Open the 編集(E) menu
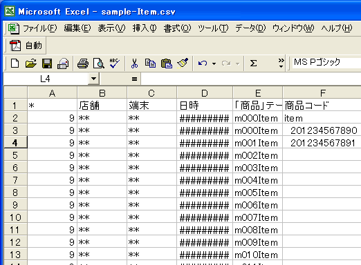 tap(77, 28)
